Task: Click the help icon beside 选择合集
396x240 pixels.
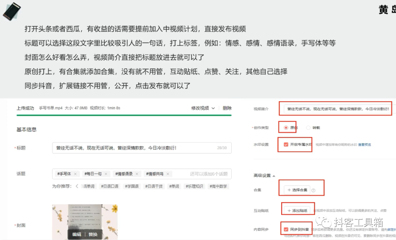Action: click(x=313, y=190)
